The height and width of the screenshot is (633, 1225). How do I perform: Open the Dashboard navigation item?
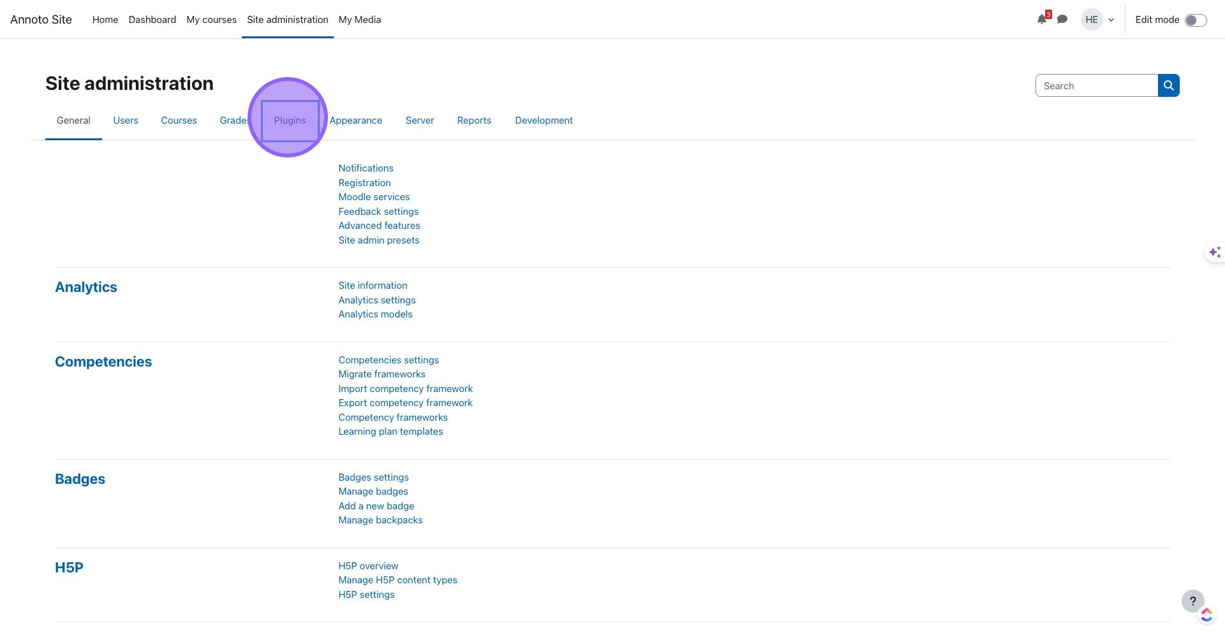pyautogui.click(x=152, y=20)
